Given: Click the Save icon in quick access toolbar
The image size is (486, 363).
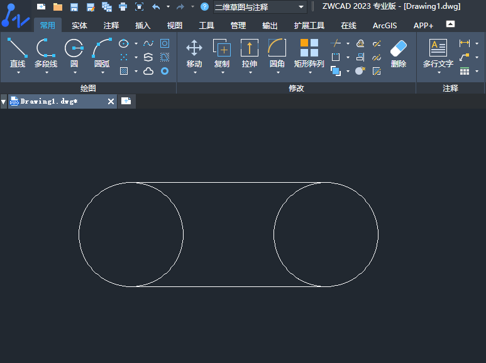Looking at the screenshot, I should (x=74, y=7).
